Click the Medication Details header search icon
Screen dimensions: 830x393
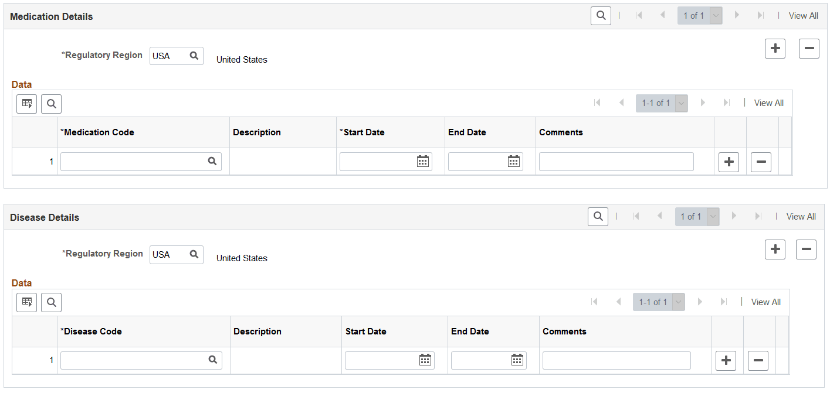point(601,16)
